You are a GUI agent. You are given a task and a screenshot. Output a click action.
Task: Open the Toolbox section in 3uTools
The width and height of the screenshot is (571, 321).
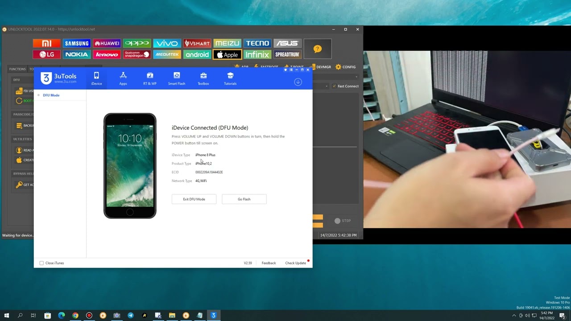(x=203, y=78)
